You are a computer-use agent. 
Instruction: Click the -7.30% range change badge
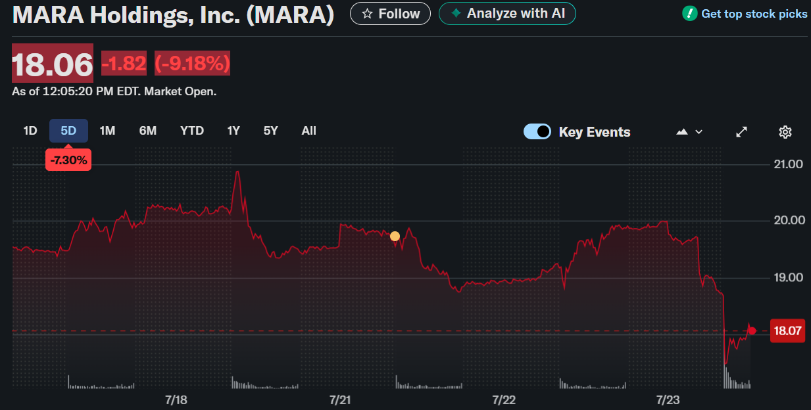click(x=68, y=160)
